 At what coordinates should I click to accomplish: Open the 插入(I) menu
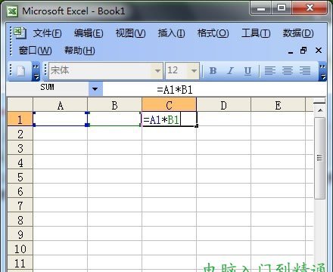(x=171, y=33)
